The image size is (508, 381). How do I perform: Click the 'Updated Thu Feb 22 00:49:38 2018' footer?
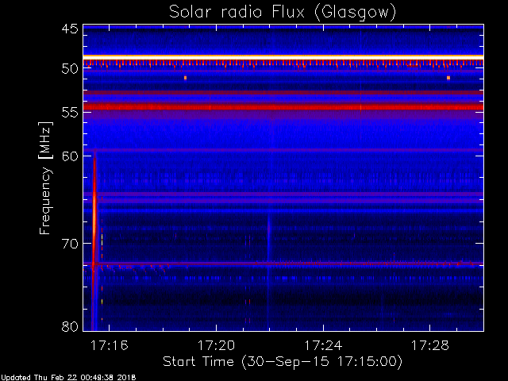68,378
